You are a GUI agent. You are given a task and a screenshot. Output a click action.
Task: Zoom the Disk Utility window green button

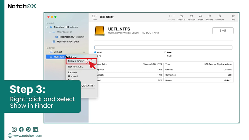point(55,17)
